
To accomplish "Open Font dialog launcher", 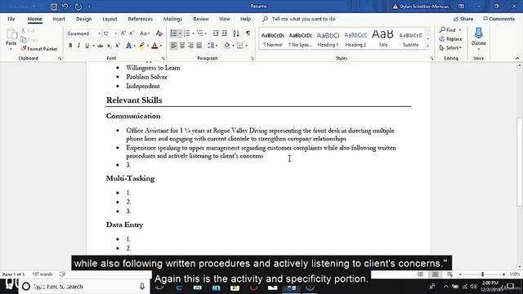I will click(163, 58).
